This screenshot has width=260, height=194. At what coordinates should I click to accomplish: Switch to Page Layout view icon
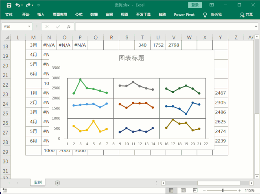click(x=182, y=190)
